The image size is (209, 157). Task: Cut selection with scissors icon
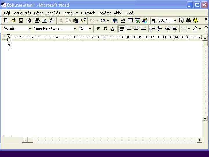(61, 21)
